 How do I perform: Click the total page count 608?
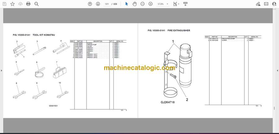[x=115, y=4]
